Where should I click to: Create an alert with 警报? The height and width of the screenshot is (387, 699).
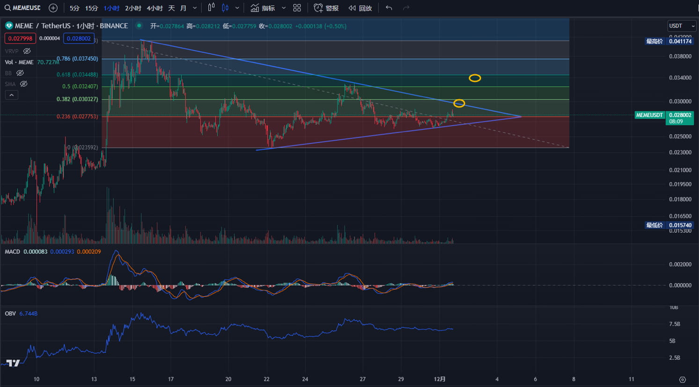coord(326,8)
